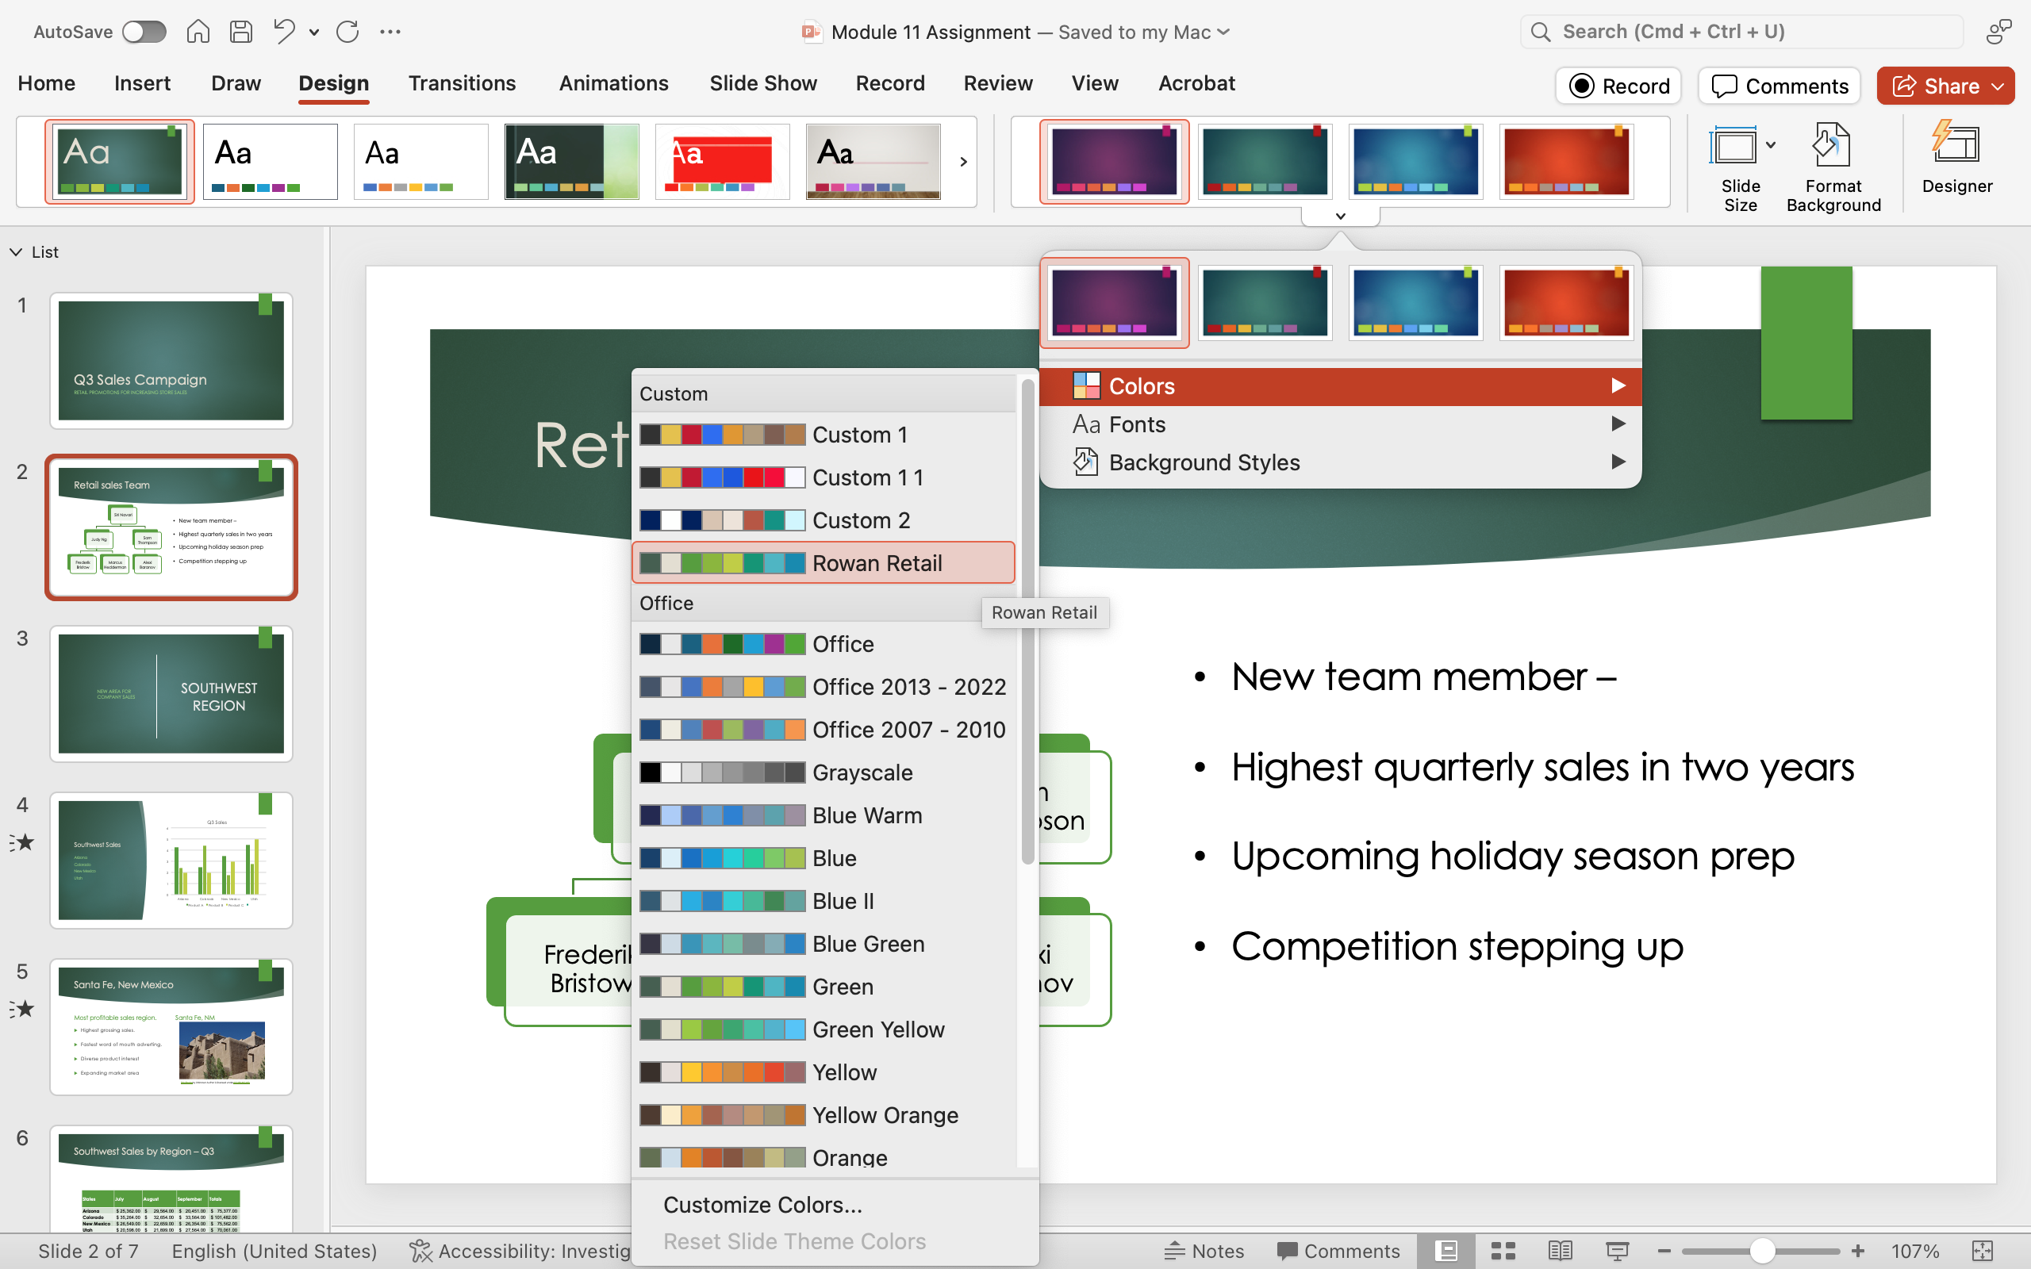The width and height of the screenshot is (2031, 1269).
Task: Open the Fonts submenu item
Action: click(1340, 424)
